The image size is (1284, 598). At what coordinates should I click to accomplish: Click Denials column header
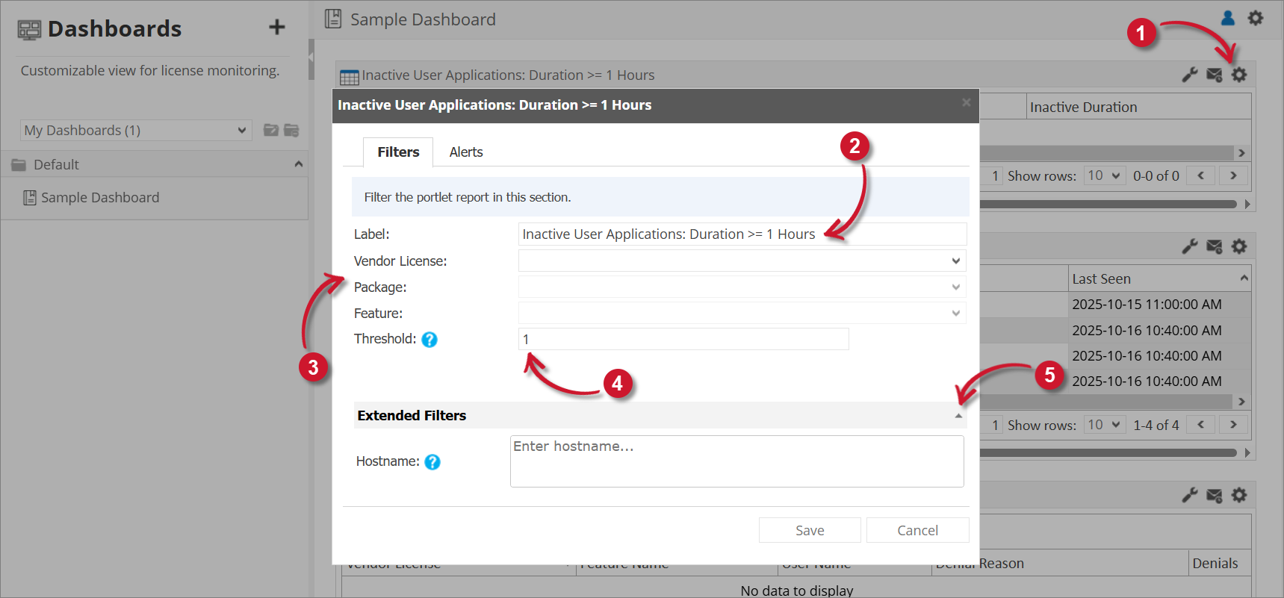pos(1219,563)
